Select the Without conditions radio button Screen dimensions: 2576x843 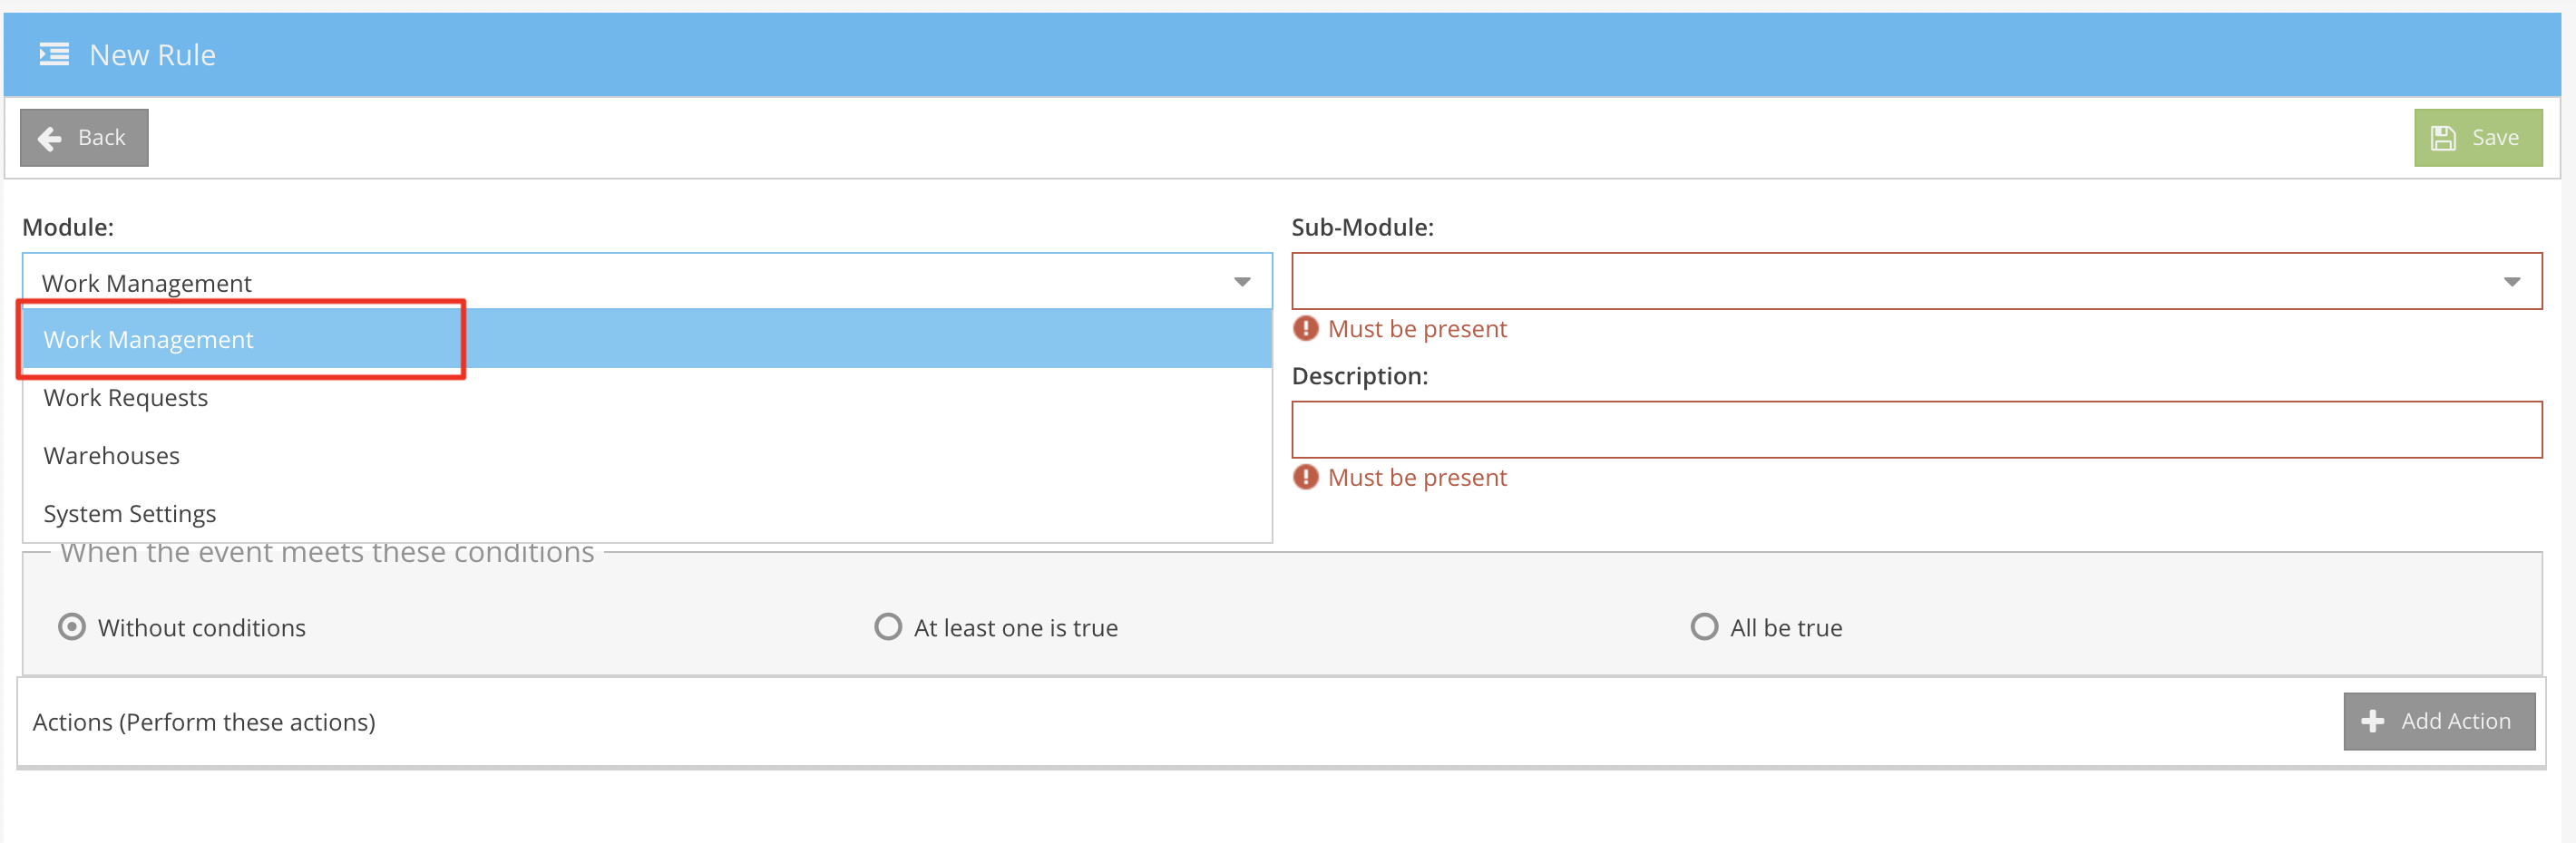72,627
